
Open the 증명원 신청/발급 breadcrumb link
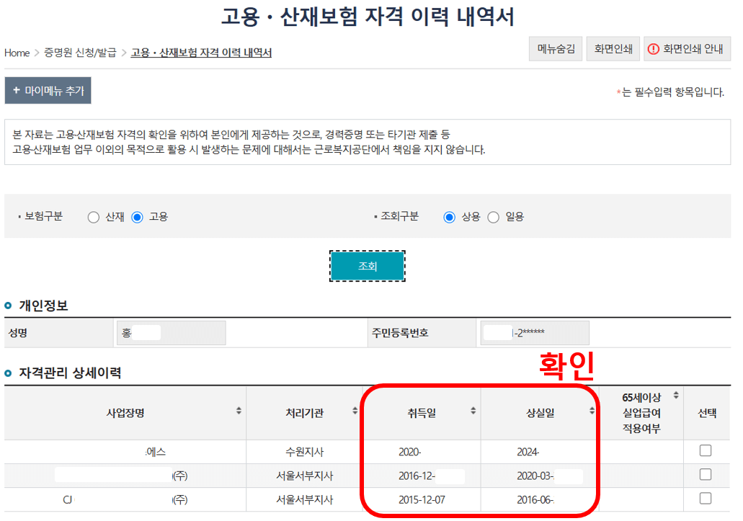point(79,53)
